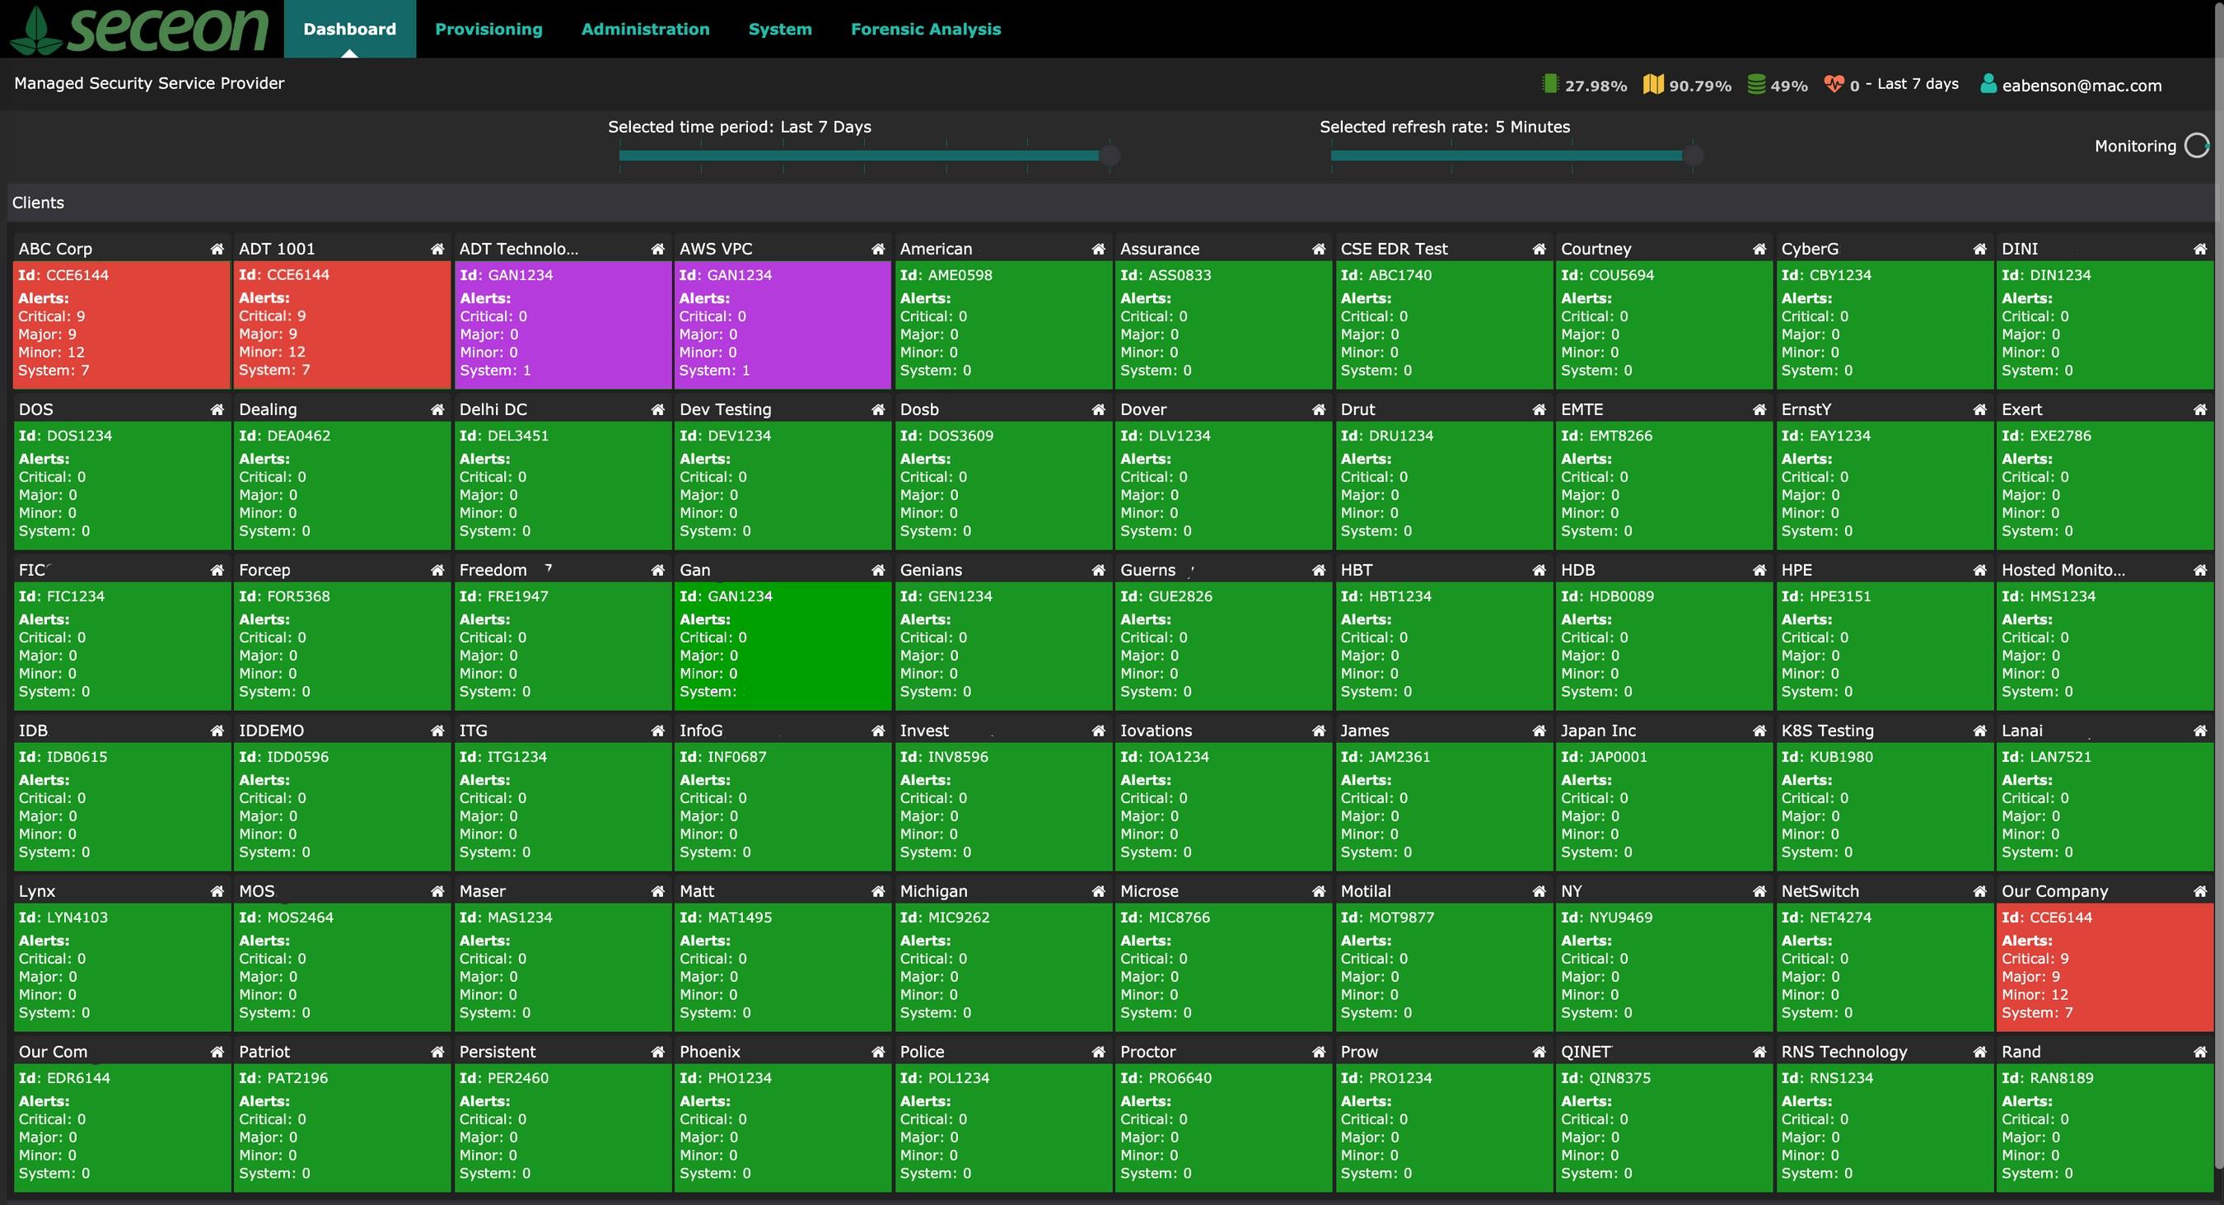
Task: Click the CPU usage icon showing 27.98%
Action: point(1549,84)
